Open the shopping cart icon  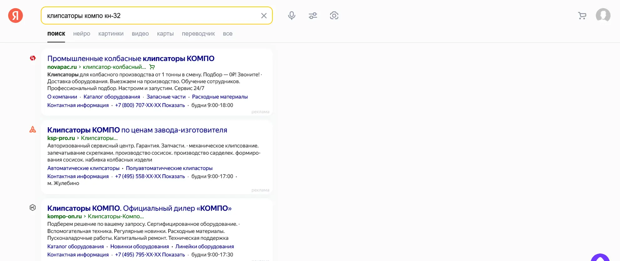tap(582, 16)
